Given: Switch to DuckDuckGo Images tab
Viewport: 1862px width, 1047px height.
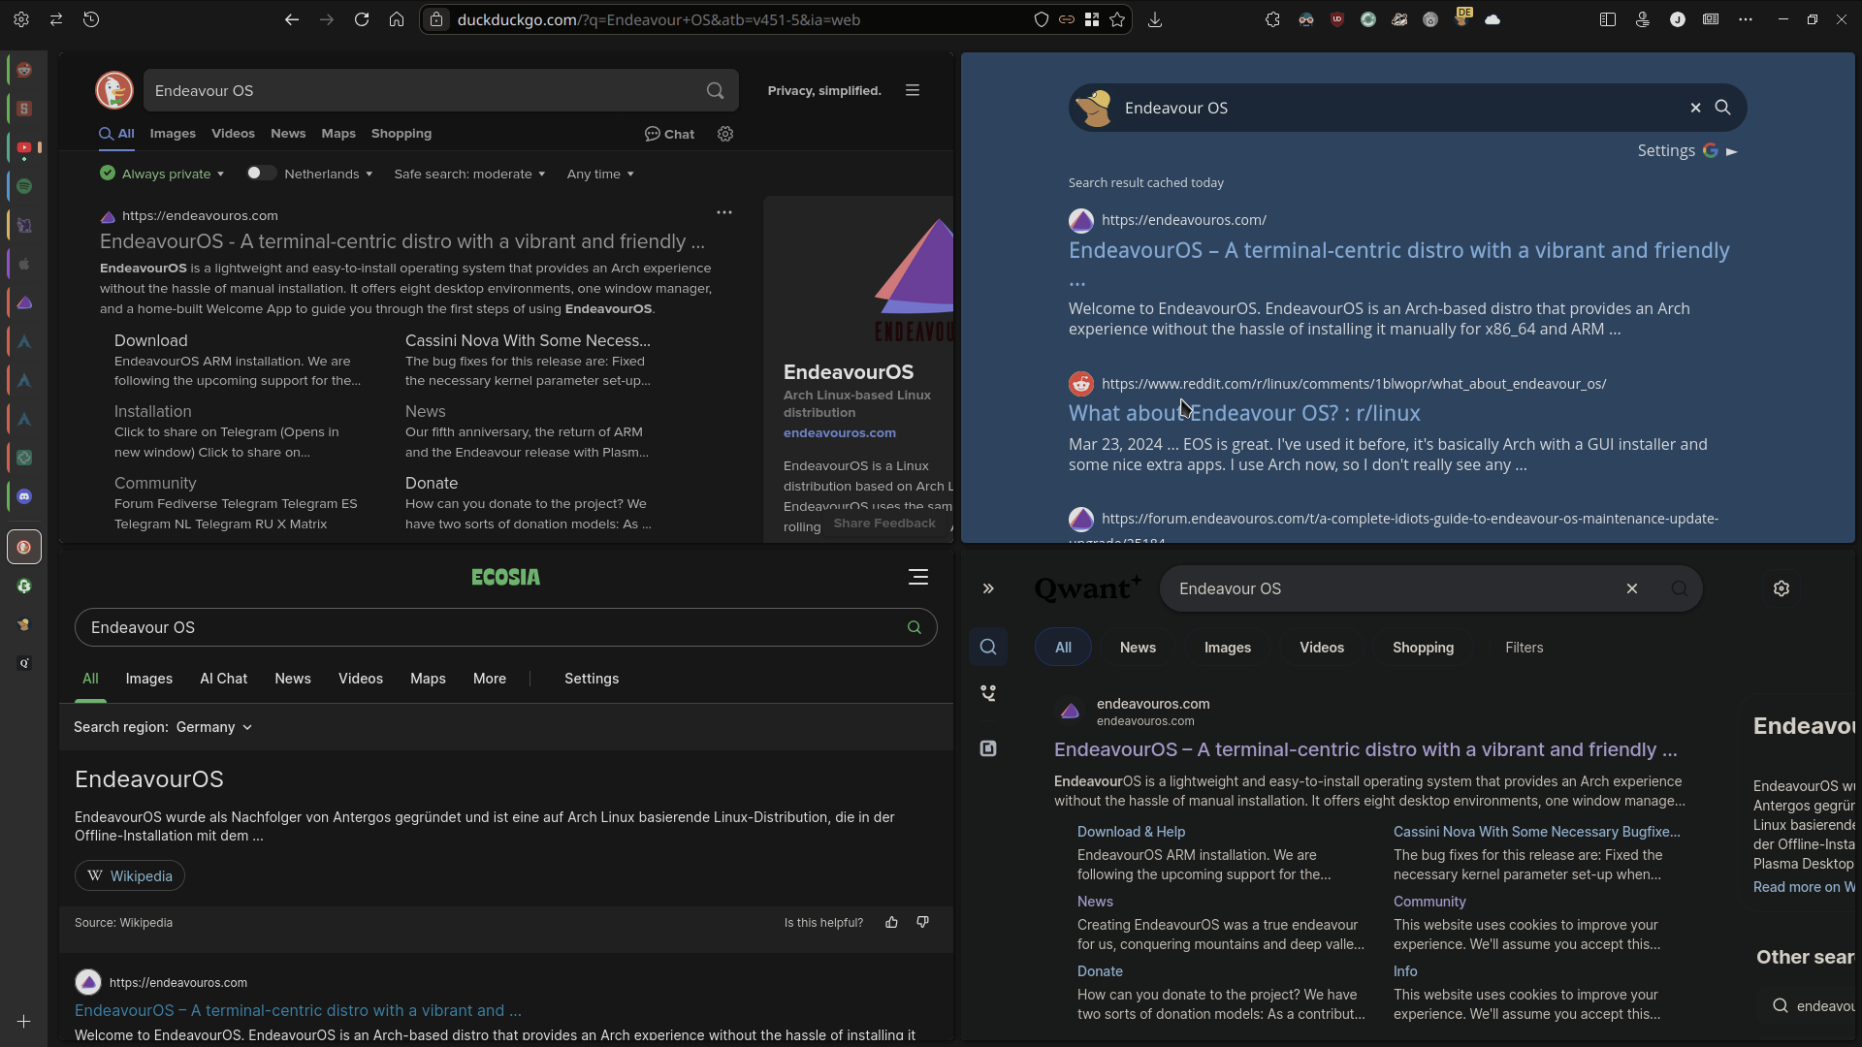Looking at the screenshot, I should click(173, 134).
